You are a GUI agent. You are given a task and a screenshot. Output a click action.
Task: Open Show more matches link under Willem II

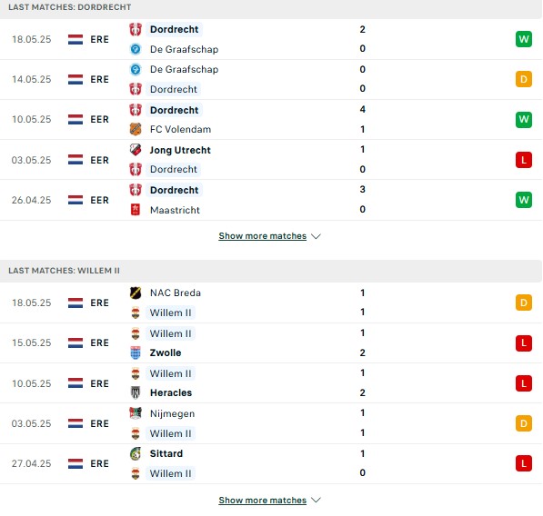[x=263, y=500]
